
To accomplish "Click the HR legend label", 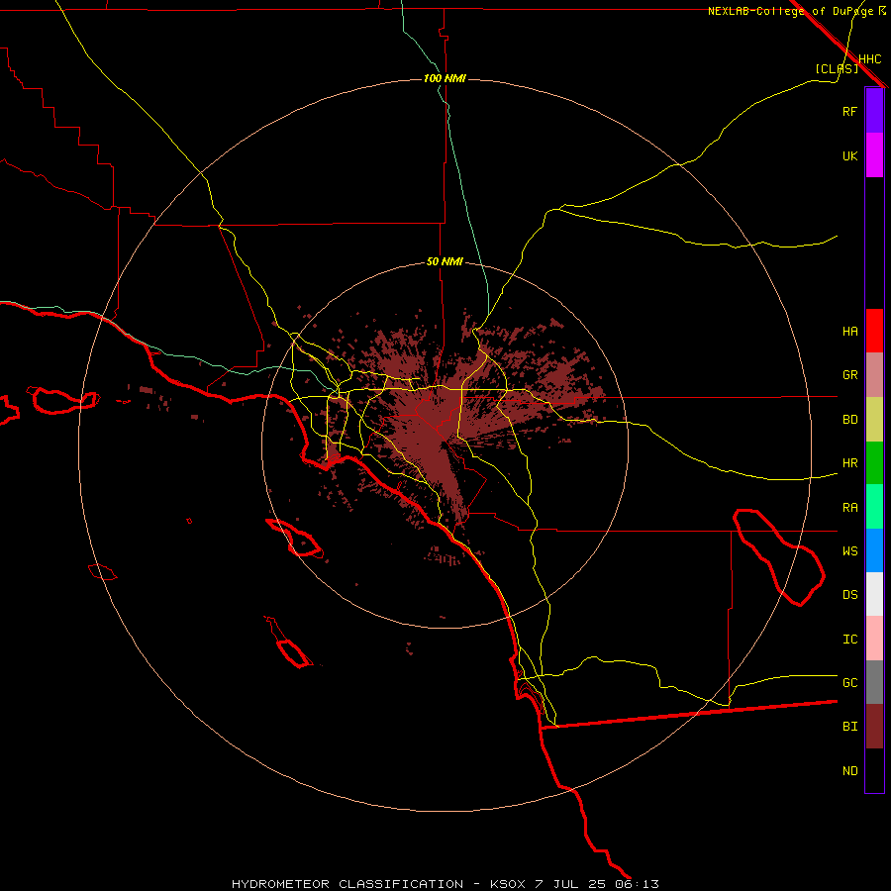I will tap(849, 463).
